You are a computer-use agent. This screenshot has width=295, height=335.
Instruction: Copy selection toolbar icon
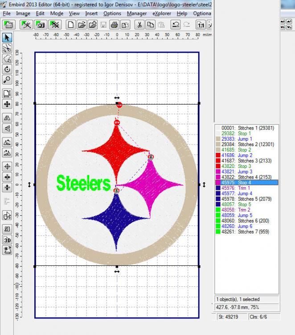[151, 25]
